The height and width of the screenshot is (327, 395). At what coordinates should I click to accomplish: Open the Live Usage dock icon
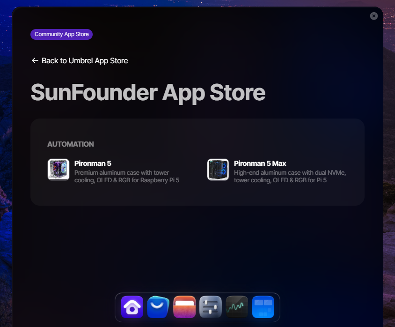click(237, 307)
